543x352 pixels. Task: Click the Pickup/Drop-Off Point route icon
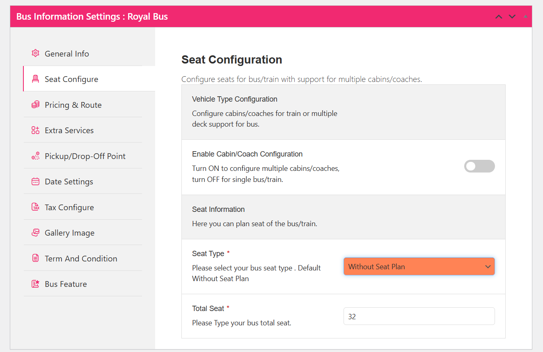36,156
